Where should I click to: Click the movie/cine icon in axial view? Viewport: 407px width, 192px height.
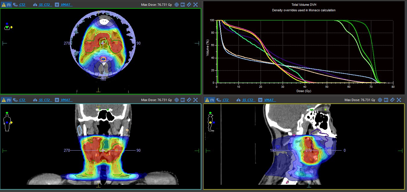(183, 5)
